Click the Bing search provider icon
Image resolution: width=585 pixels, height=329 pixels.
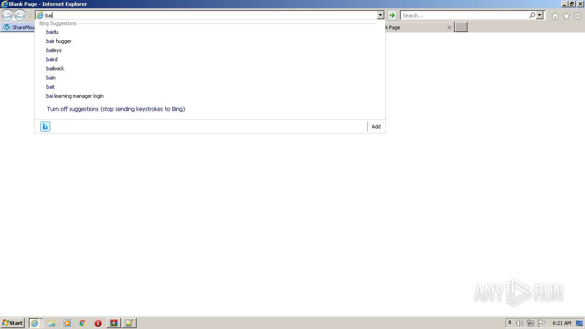45,127
